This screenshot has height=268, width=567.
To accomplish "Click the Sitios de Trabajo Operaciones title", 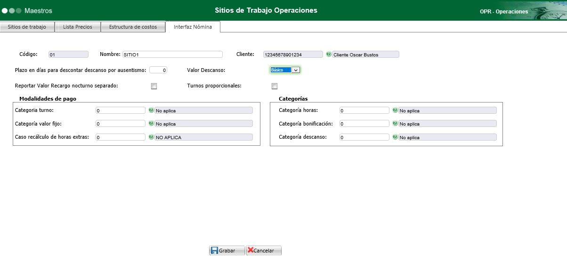I will pyautogui.click(x=266, y=10).
